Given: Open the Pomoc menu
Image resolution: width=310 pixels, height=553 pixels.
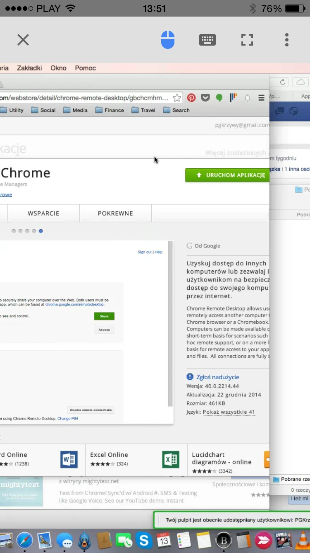Looking at the screenshot, I should [x=86, y=68].
